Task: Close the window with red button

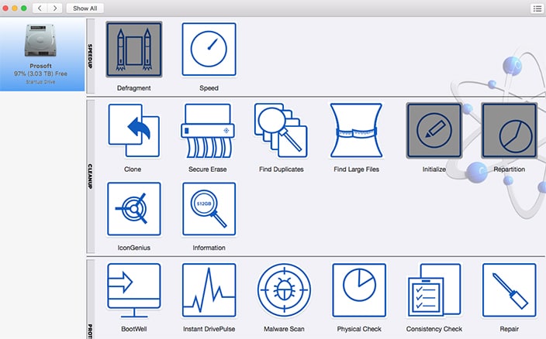Action: [5, 9]
